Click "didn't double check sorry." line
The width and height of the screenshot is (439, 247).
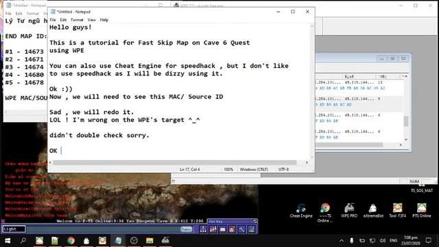[x=99, y=135]
